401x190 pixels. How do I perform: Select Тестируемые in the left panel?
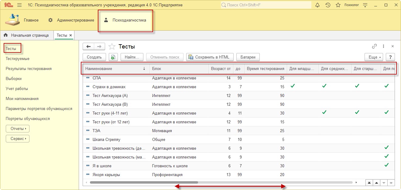point(18,58)
